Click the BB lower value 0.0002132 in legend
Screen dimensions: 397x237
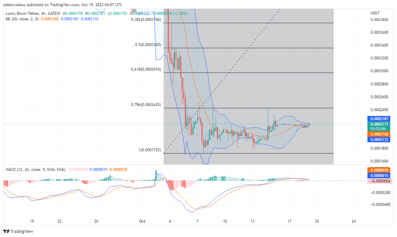pyautogui.click(x=89, y=19)
